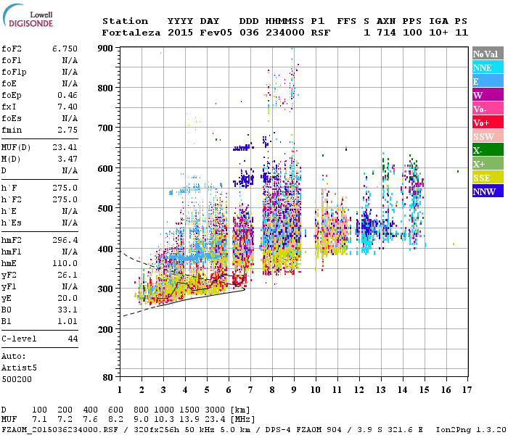508x435 pixels.
Task: Click the Artist5 auto-scaling label
Action: pyautogui.click(x=19, y=368)
